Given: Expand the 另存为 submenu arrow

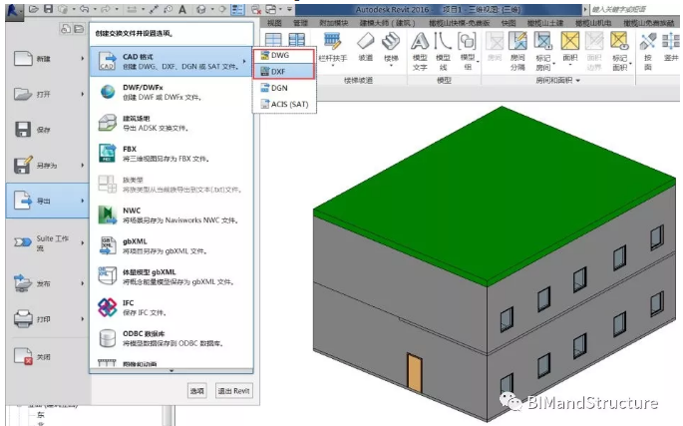Looking at the screenshot, I should coord(83,166).
